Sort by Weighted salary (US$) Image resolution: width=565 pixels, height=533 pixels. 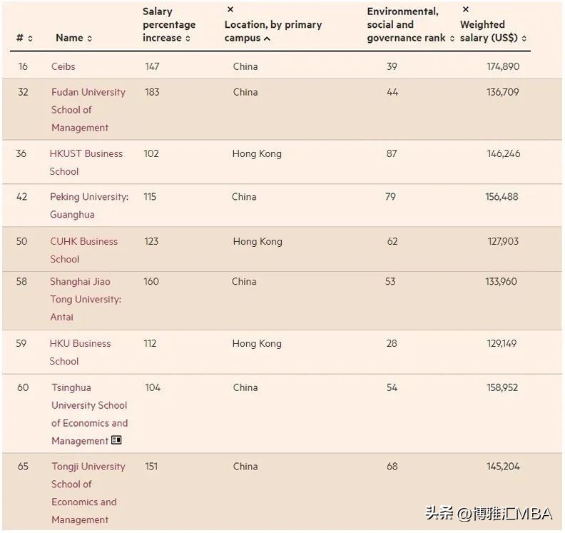pyautogui.click(x=524, y=39)
